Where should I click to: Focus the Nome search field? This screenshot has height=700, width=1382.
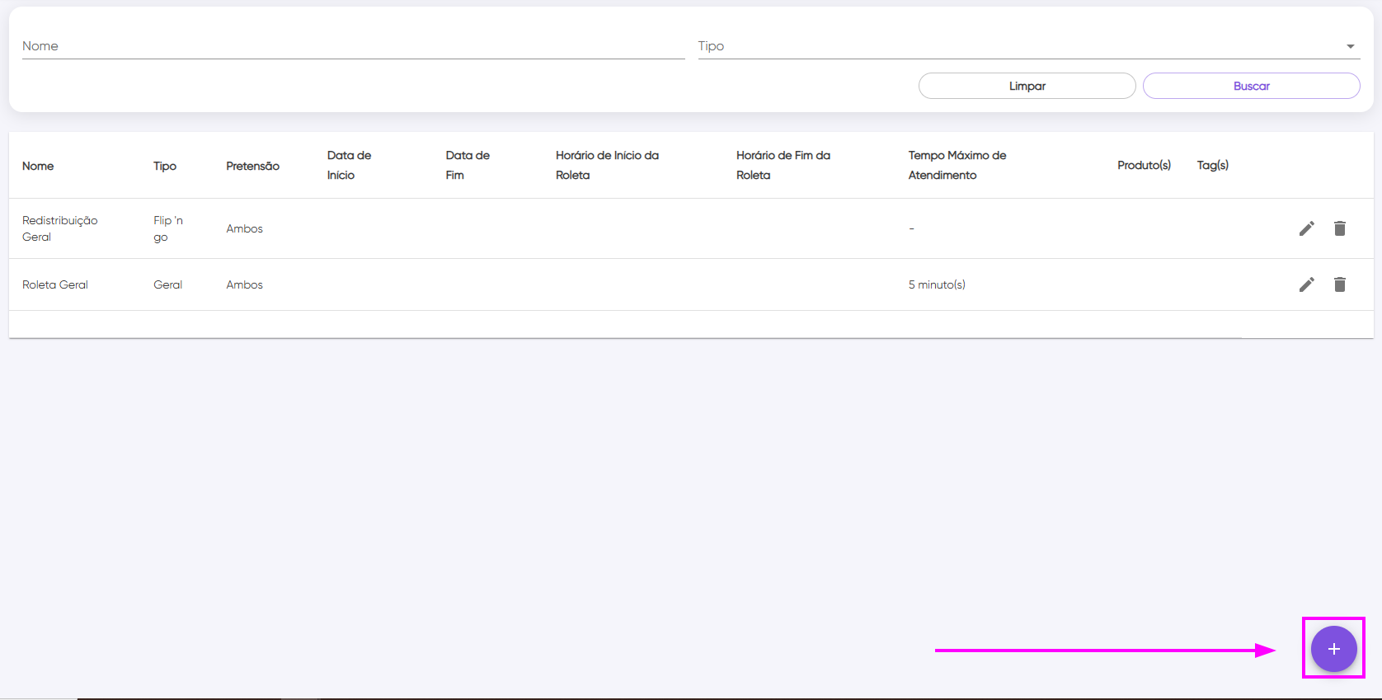point(353,46)
